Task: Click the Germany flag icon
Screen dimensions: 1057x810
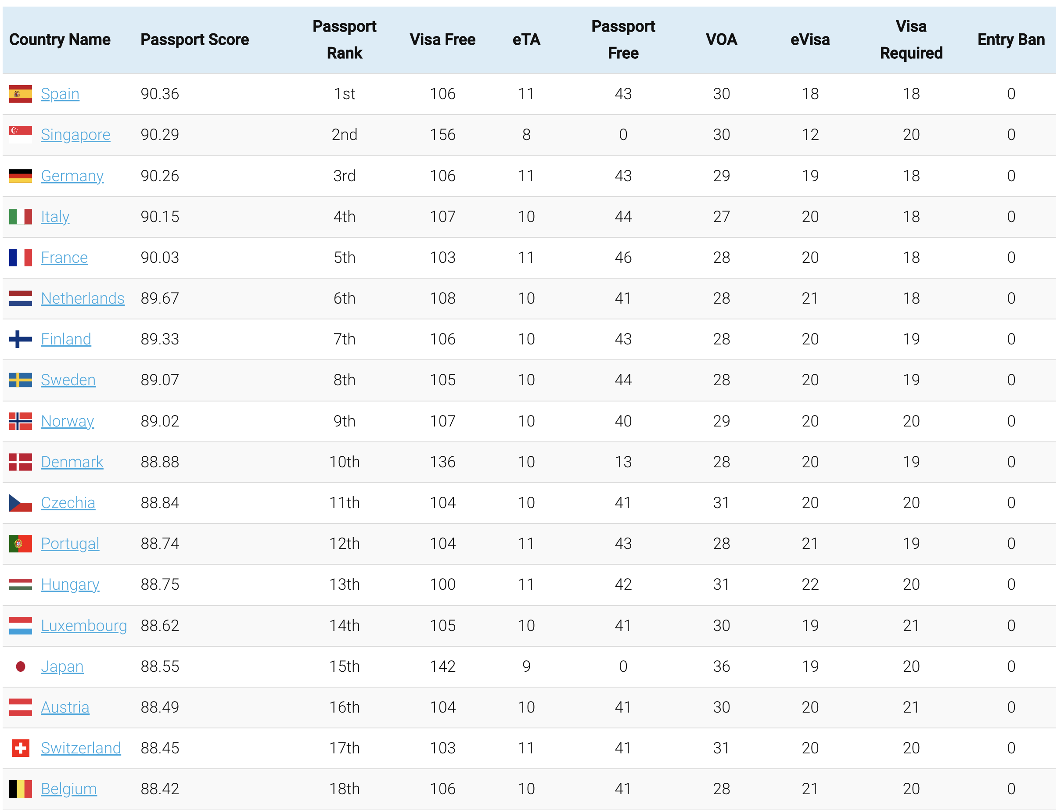Action: tap(21, 176)
